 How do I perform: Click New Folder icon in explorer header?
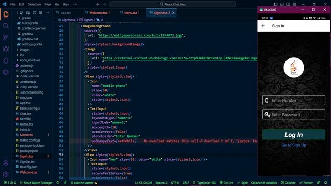click(x=28, y=13)
